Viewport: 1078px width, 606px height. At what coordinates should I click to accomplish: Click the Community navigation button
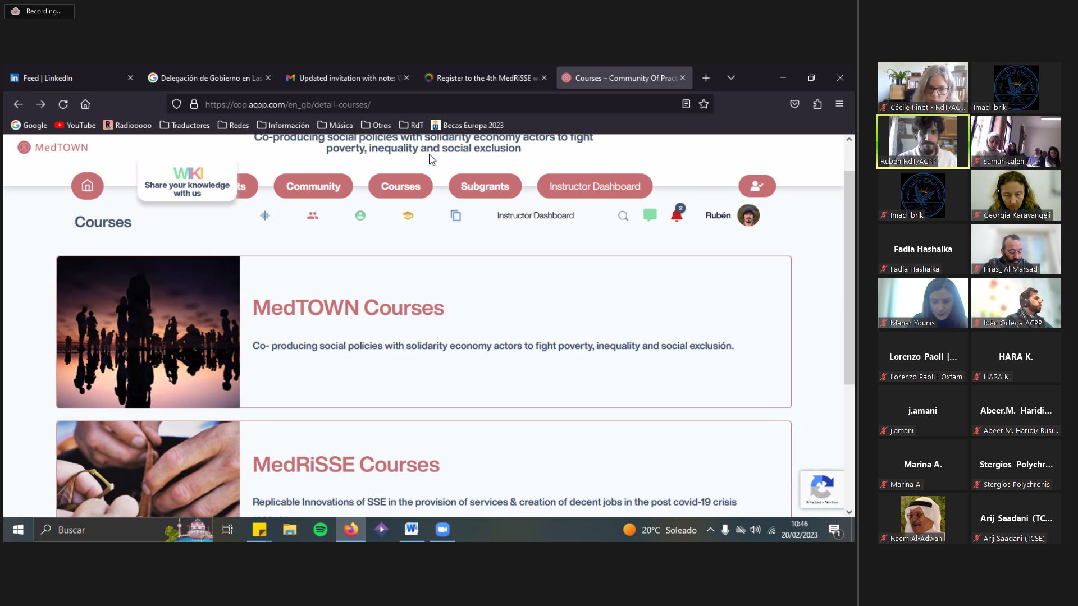[x=313, y=186]
